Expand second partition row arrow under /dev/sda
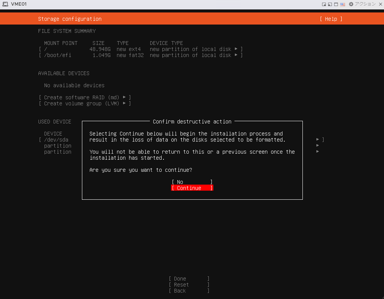 [318, 152]
